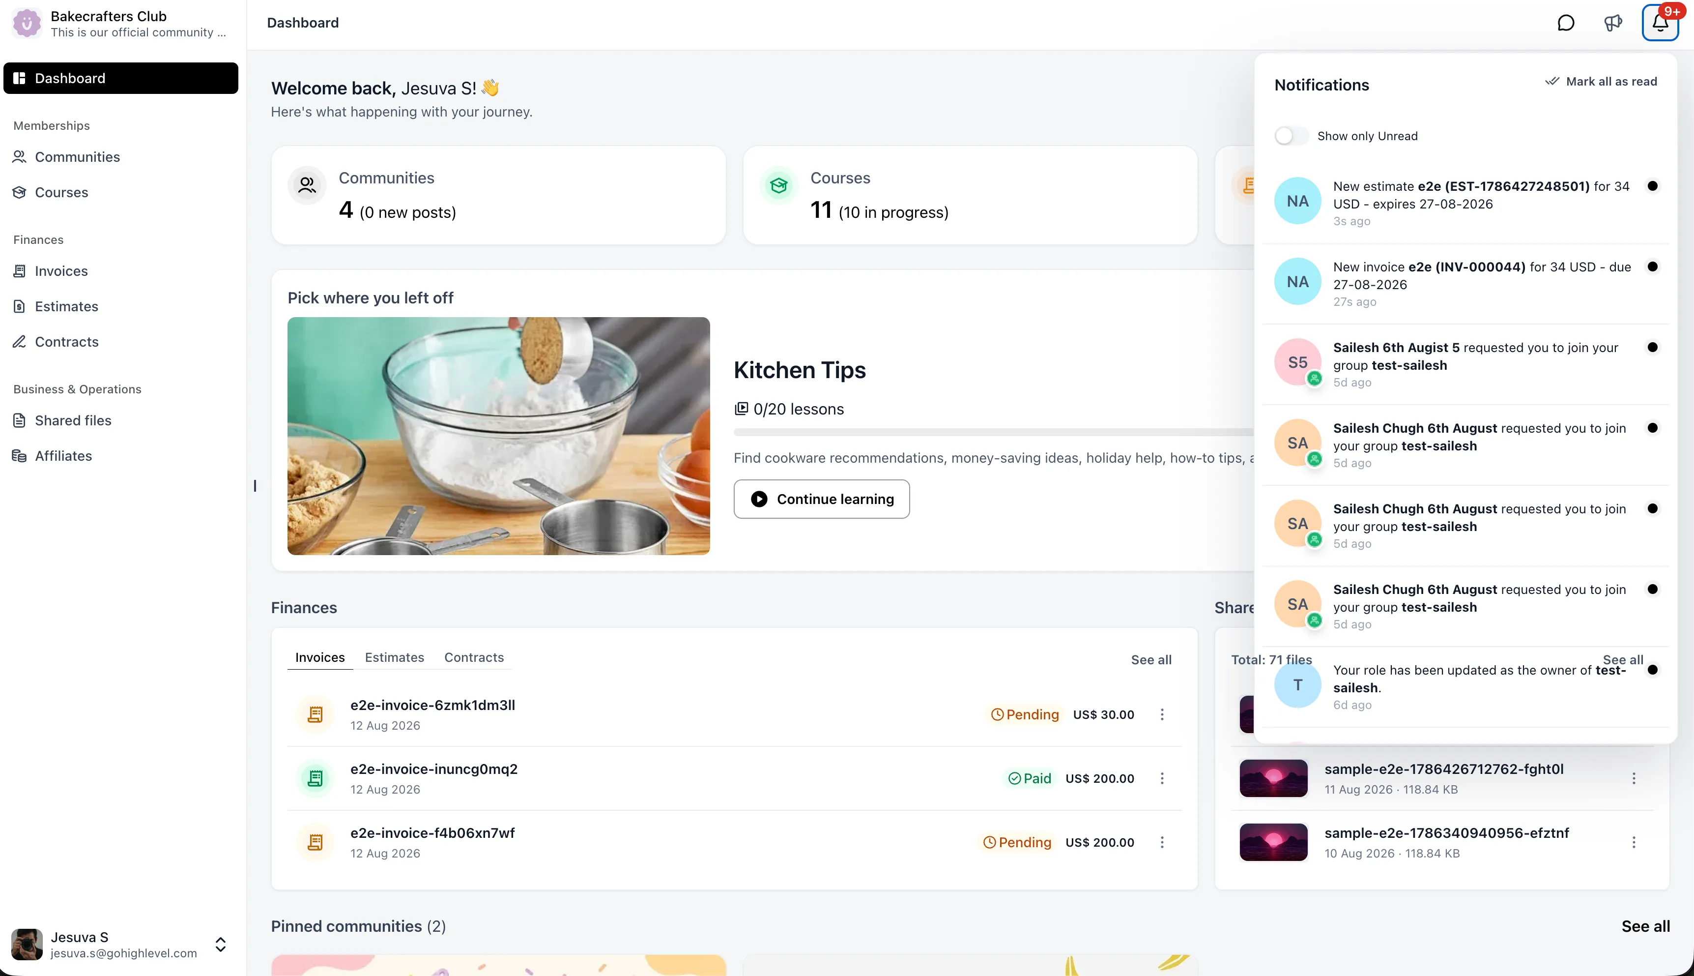Viewport: 1694px width, 976px height.
Task: Open Contracts from the sidebar
Action: click(120, 342)
